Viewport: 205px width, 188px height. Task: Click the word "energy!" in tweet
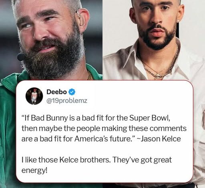click(x=34, y=170)
